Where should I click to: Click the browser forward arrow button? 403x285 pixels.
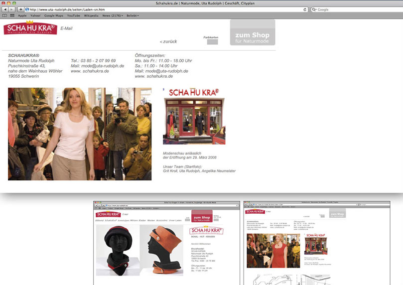12,9
